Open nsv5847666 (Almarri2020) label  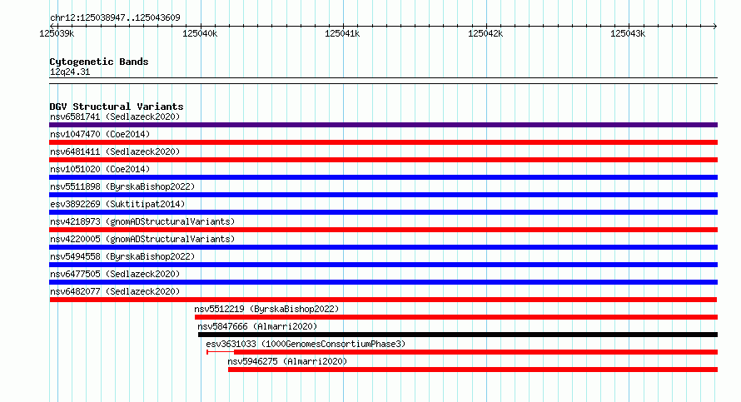click(x=257, y=326)
